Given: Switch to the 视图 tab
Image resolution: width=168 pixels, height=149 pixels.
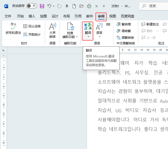Looking at the screenshot, I should click(113, 16).
